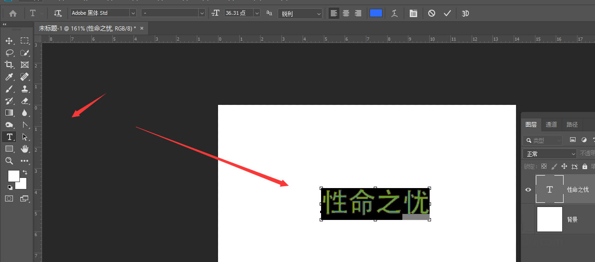Image resolution: width=595 pixels, height=262 pixels.
Task: Align text left
Action: [334, 13]
